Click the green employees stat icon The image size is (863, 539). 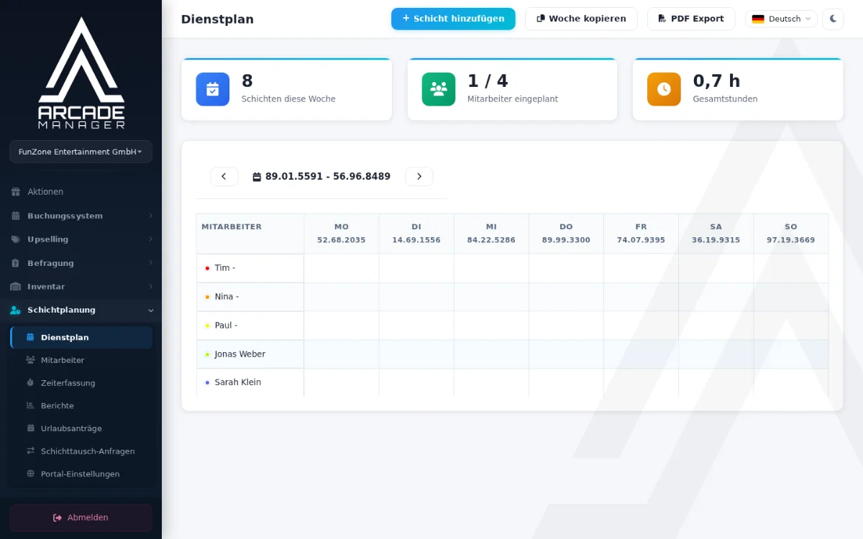click(x=439, y=89)
